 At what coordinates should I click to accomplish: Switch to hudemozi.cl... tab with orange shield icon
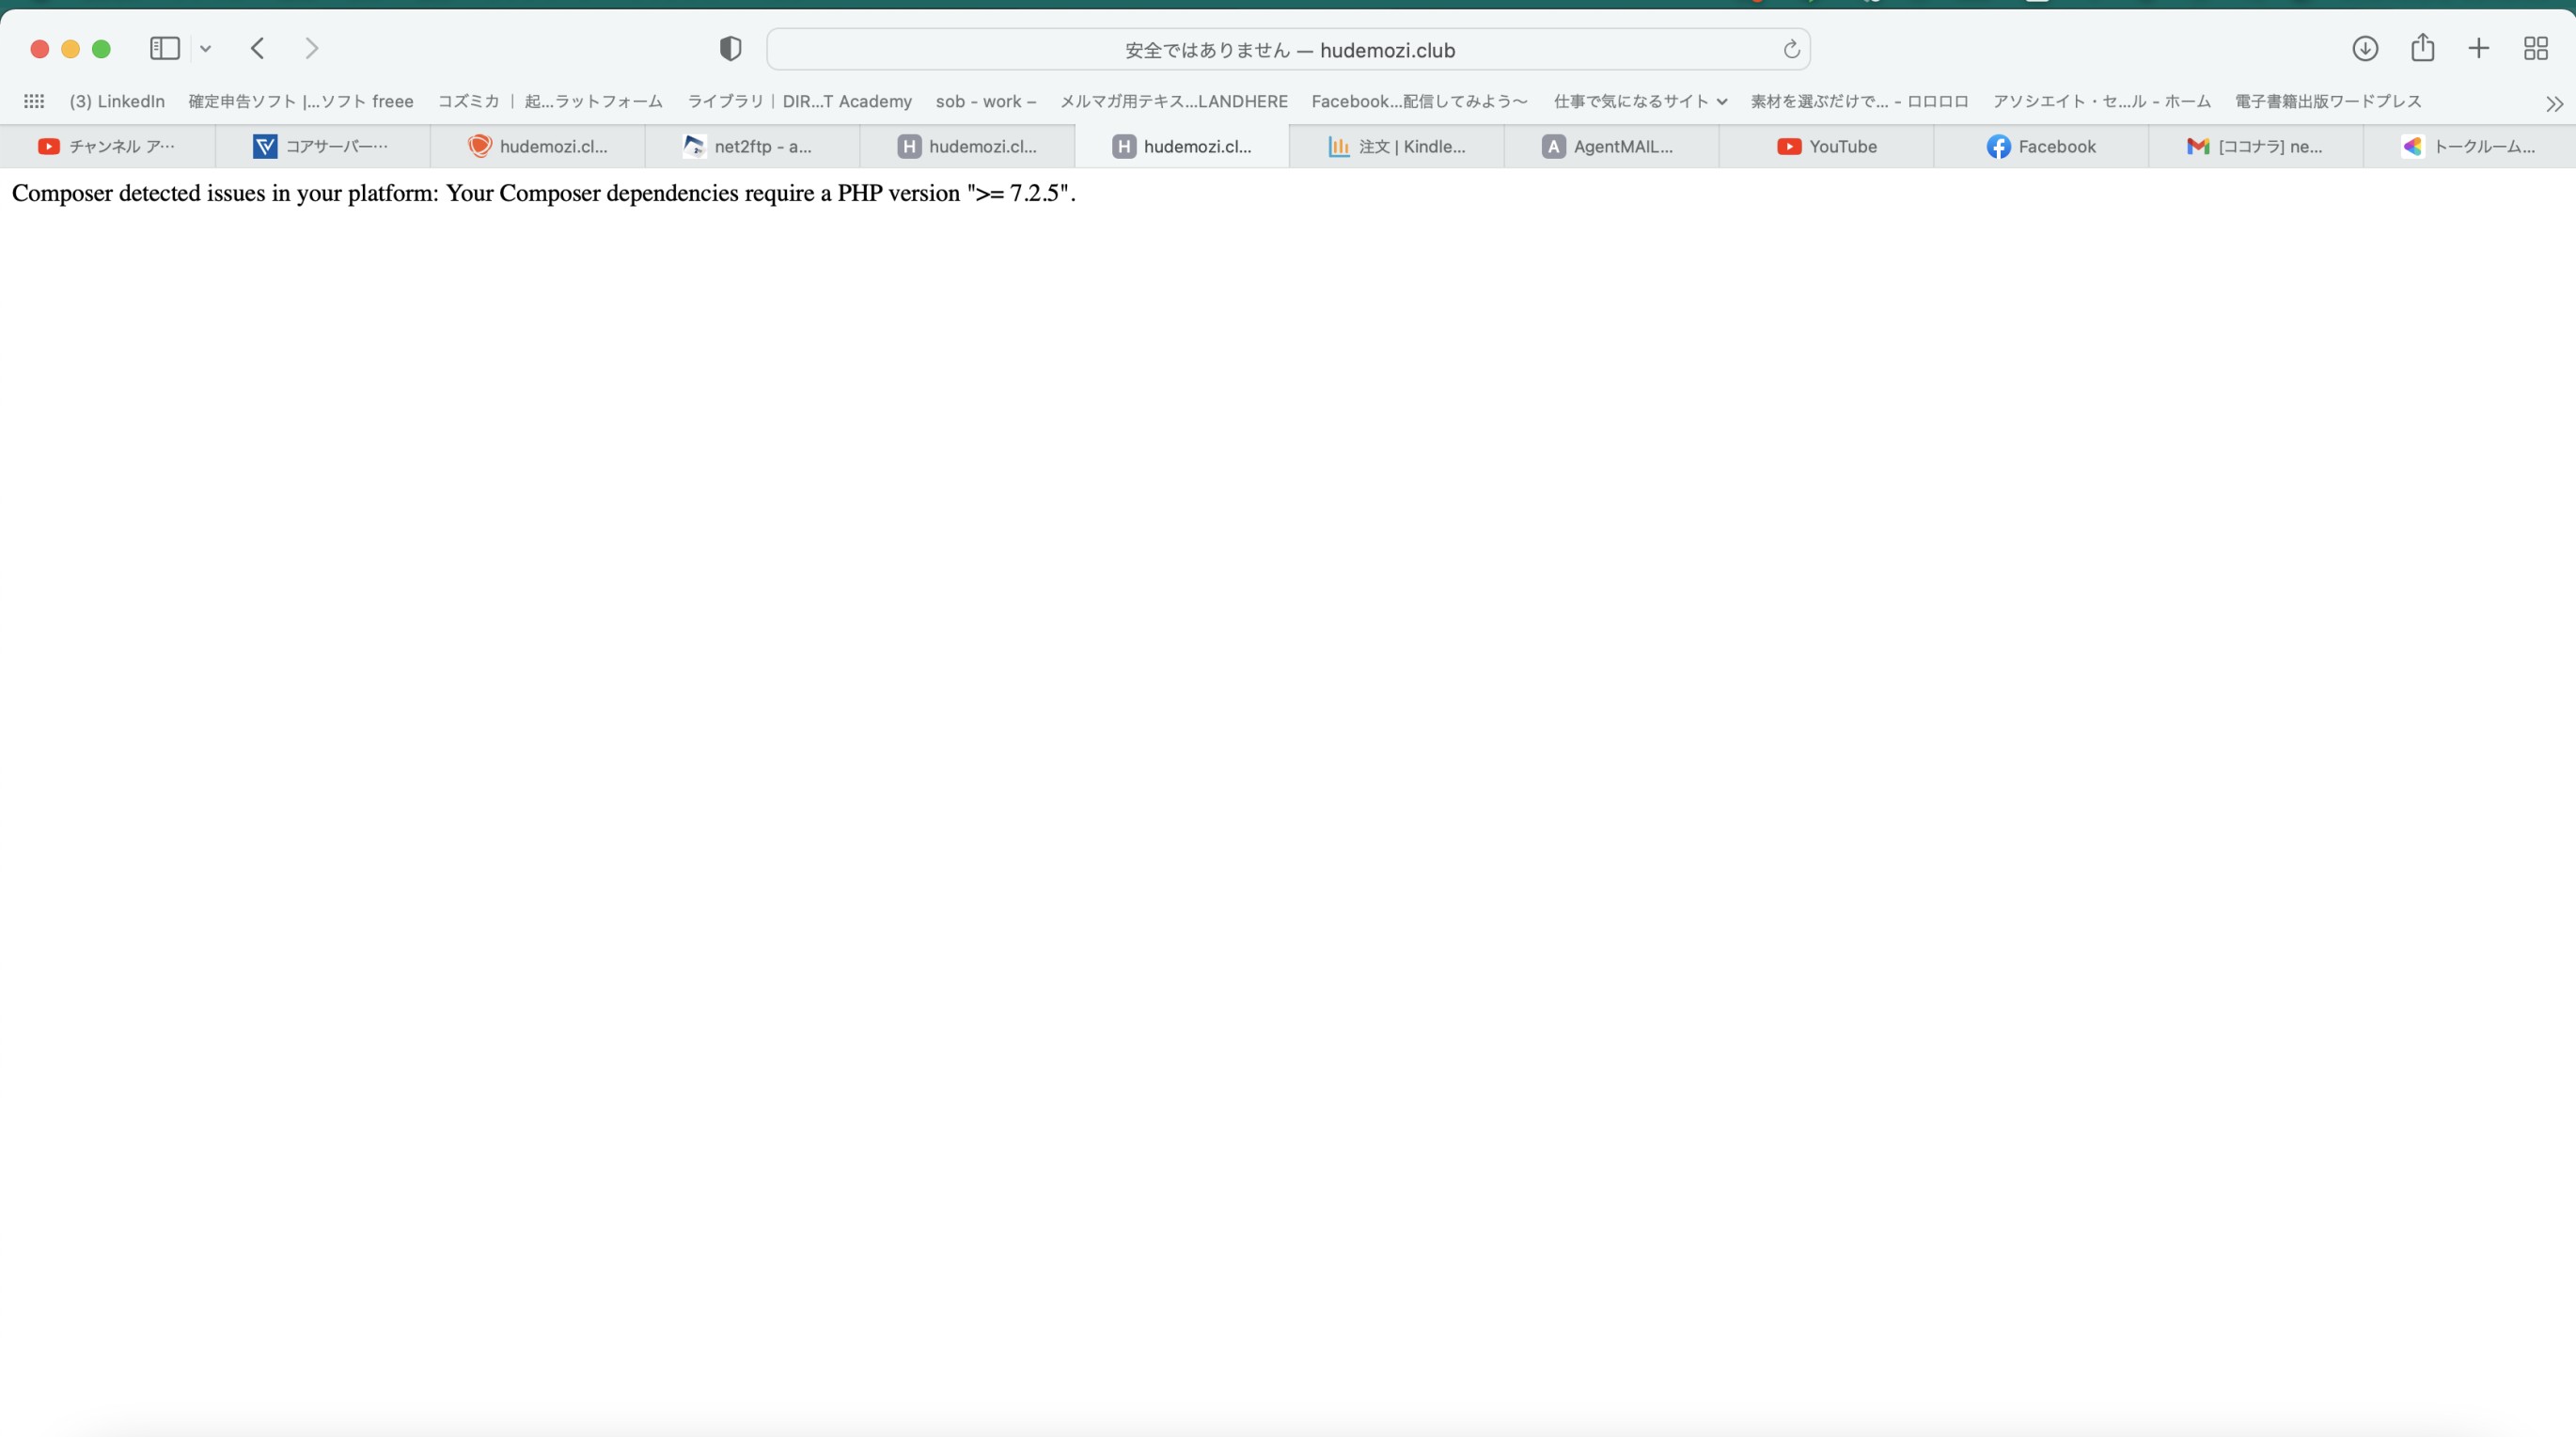[537, 146]
